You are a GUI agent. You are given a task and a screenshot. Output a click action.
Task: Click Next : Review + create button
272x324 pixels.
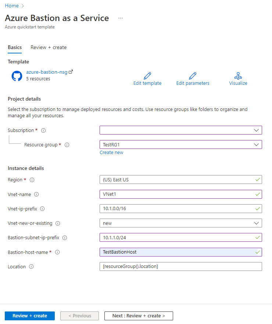pos(139,316)
